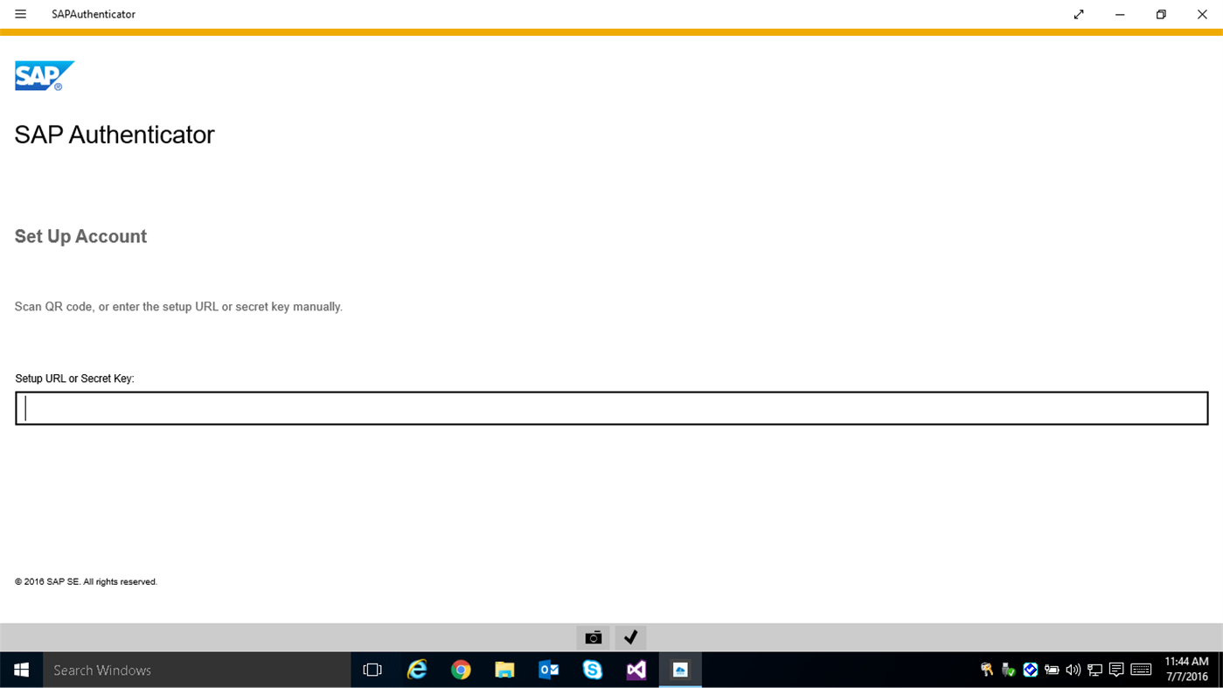Toggle the volume control in the system tray

[x=1073, y=670]
